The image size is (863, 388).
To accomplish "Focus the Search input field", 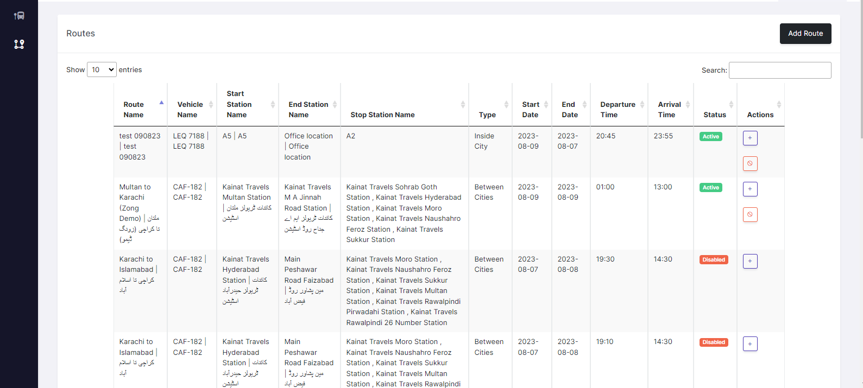I will pyautogui.click(x=779, y=70).
